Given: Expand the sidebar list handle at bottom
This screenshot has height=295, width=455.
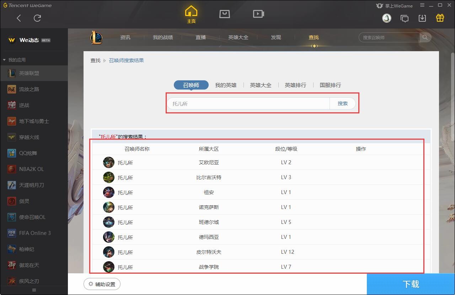Looking at the screenshot, I should coord(34,290).
